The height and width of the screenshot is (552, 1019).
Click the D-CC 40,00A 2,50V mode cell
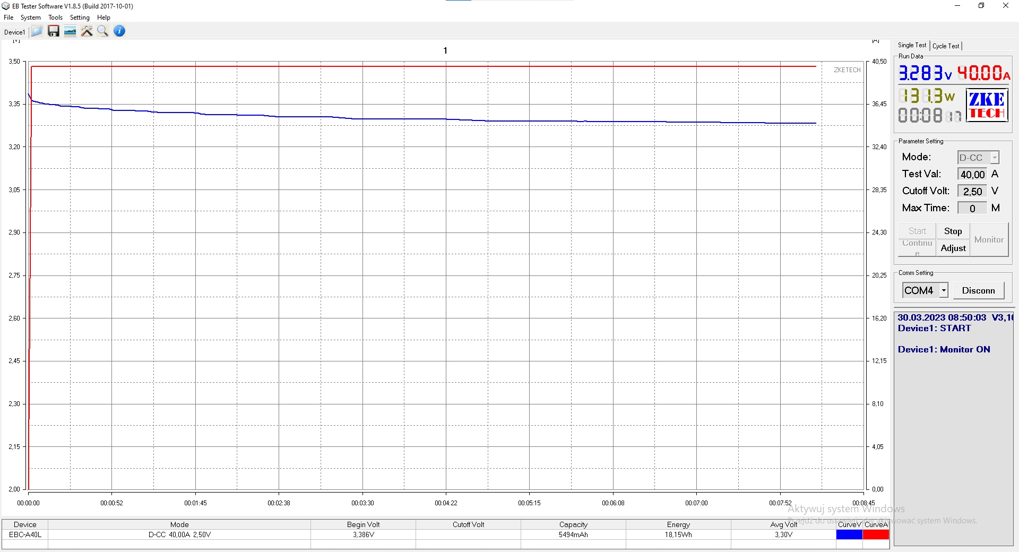click(179, 534)
